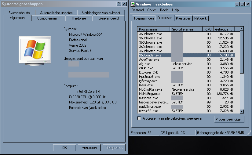Select the alg.exe process
This screenshot has width=252, height=155.
(x=187, y=64)
